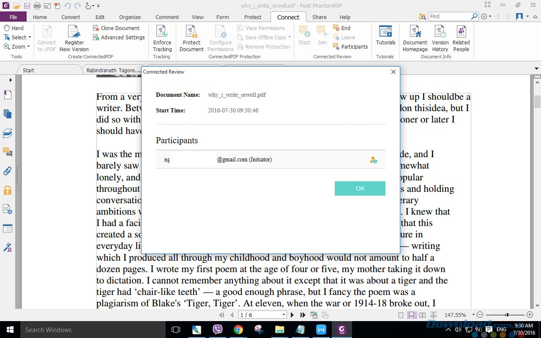Click the zoom level slider

coord(506,315)
